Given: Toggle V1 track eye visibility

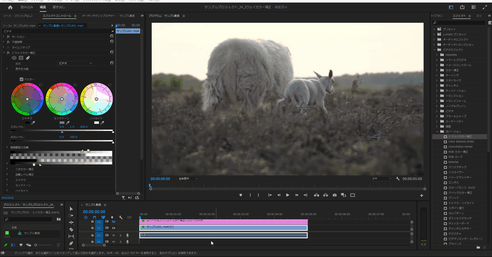Looking at the screenshot, I should click(114, 228).
